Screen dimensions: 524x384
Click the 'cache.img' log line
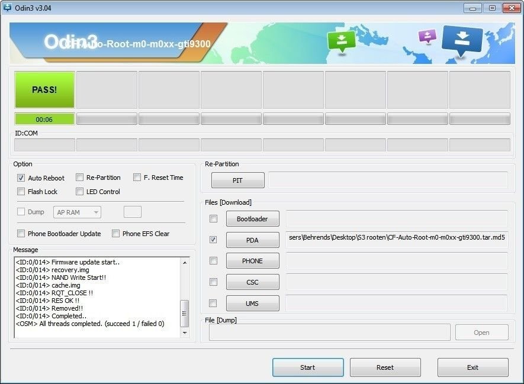(48, 285)
